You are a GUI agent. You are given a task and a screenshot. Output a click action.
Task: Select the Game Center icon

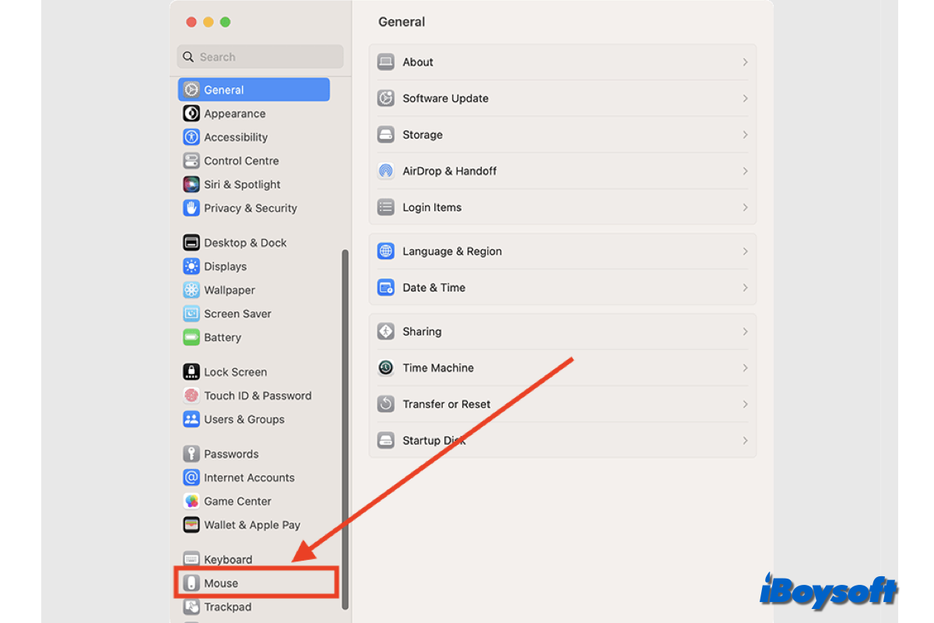(191, 501)
